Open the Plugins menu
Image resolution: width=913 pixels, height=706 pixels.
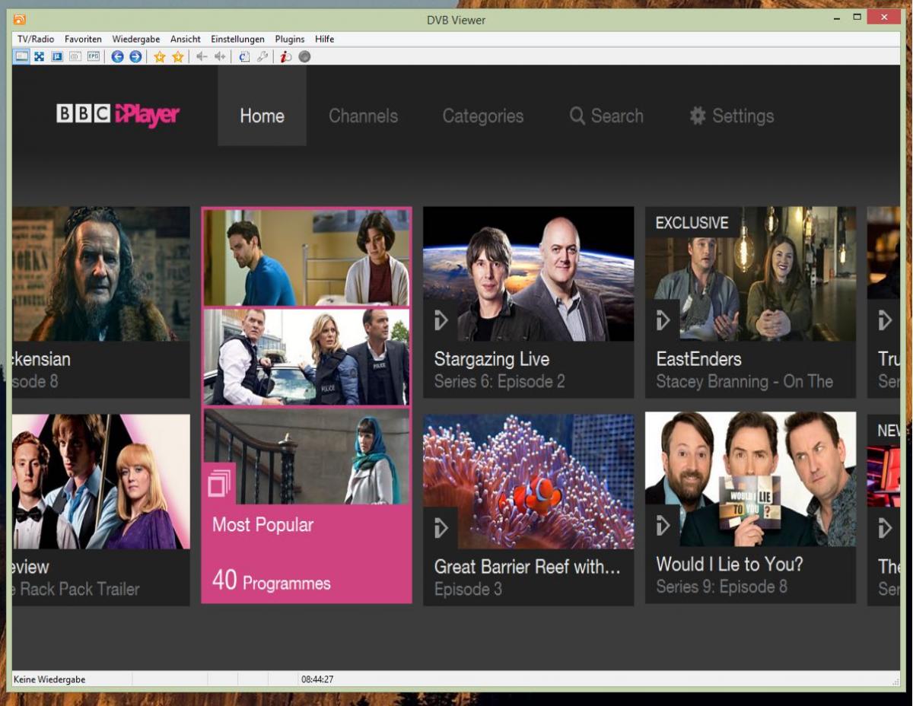click(x=290, y=39)
